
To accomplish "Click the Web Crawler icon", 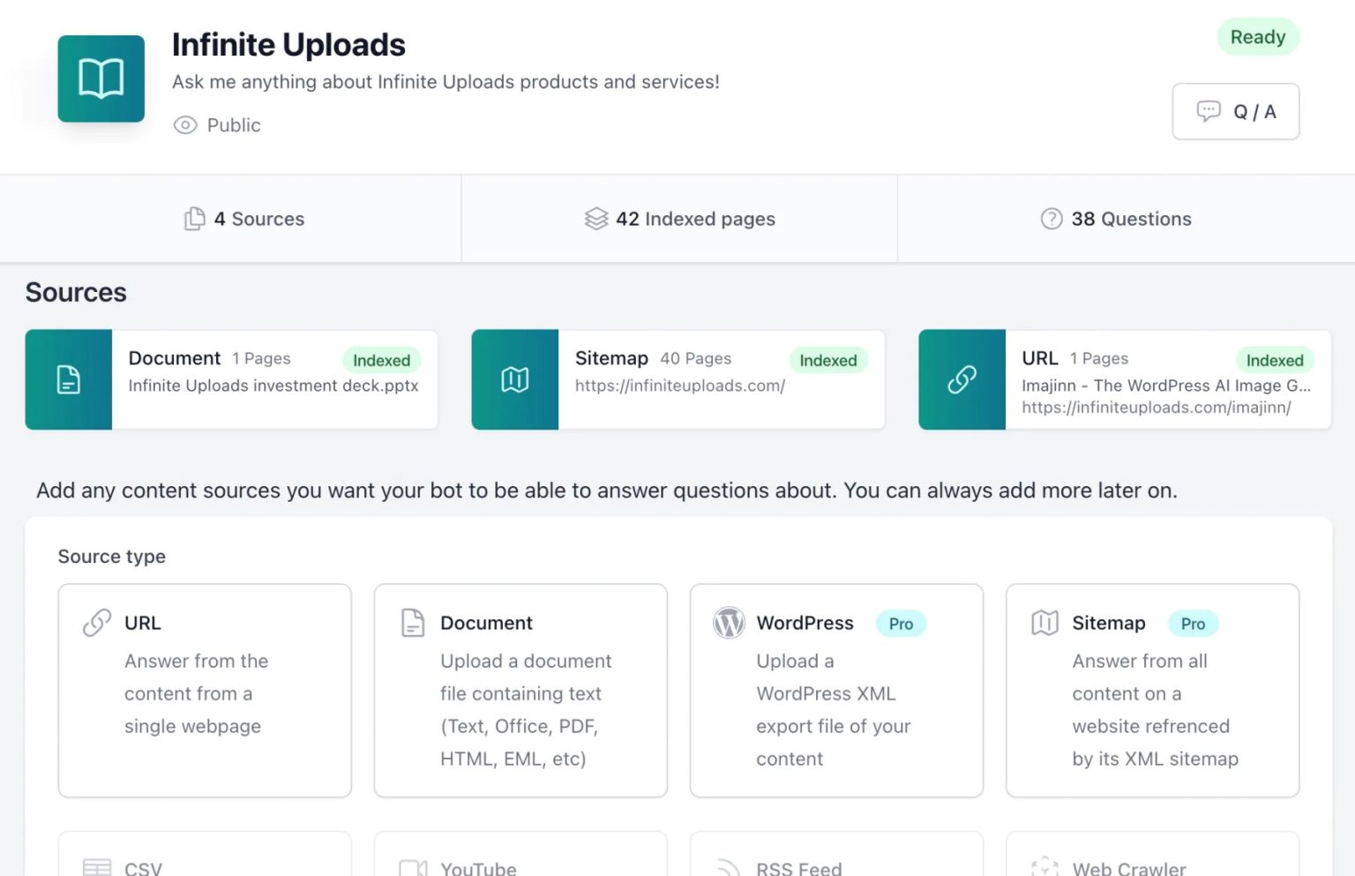I will point(1044,867).
